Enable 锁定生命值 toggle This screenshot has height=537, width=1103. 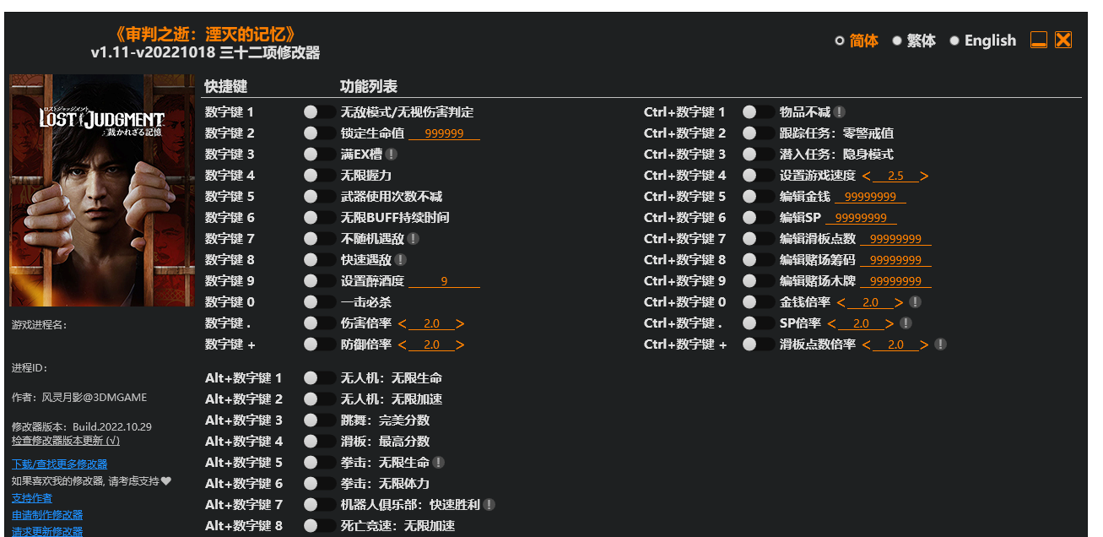click(x=319, y=133)
